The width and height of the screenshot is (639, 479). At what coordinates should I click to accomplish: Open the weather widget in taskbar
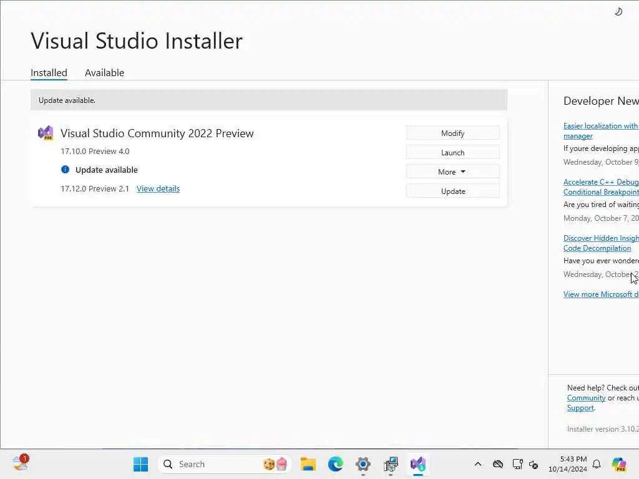pyautogui.click(x=20, y=463)
